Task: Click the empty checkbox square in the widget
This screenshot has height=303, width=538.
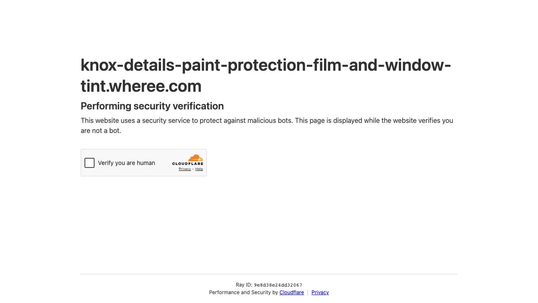Action: coord(90,163)
